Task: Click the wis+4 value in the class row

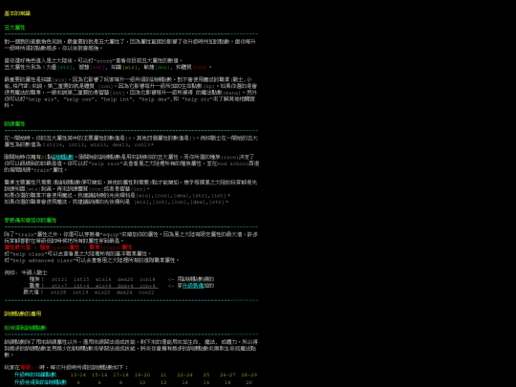Action: [x=103, y=286]
